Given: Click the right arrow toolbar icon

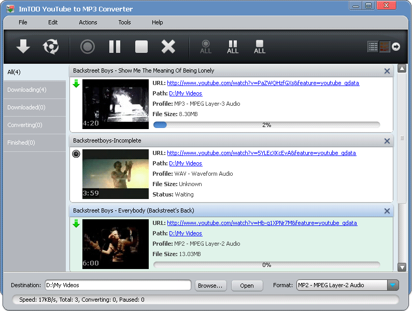Looking at the screenshot, I should [396, 47].
